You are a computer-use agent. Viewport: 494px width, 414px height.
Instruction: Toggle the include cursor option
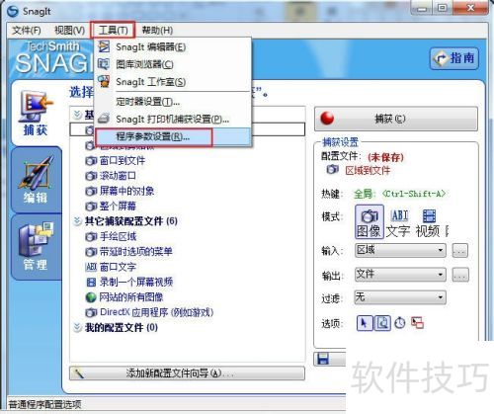click(365, 323)
